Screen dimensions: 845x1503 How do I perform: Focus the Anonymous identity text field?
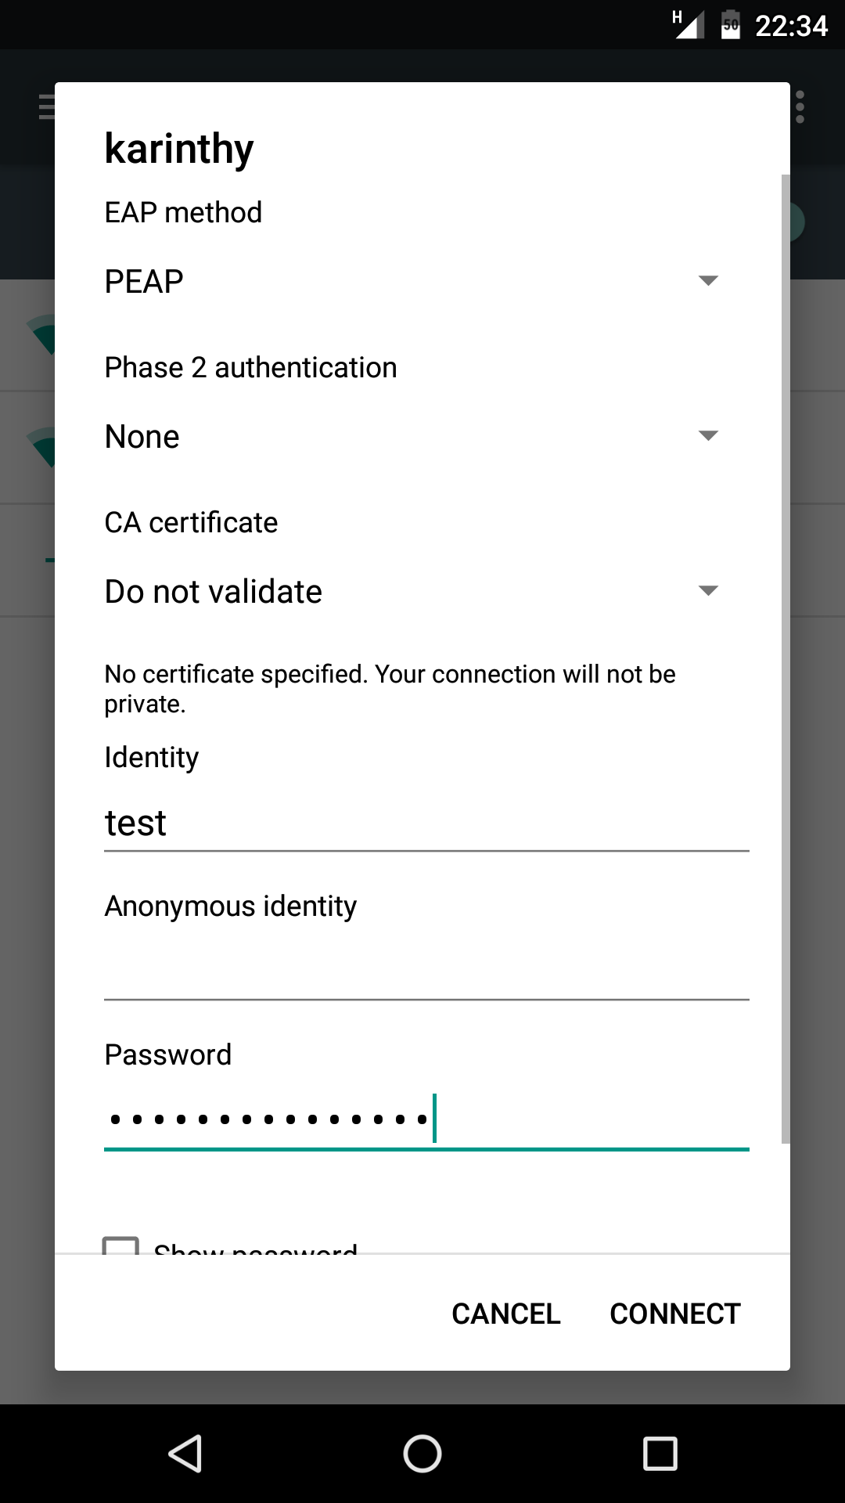[x=426, y=972]
